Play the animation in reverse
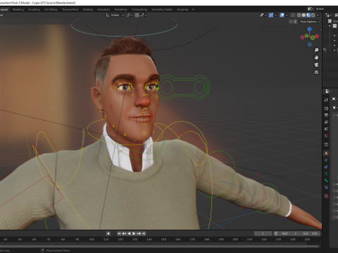Image resolution: width=338 pixels, height=253 pixels. (129, 233)
